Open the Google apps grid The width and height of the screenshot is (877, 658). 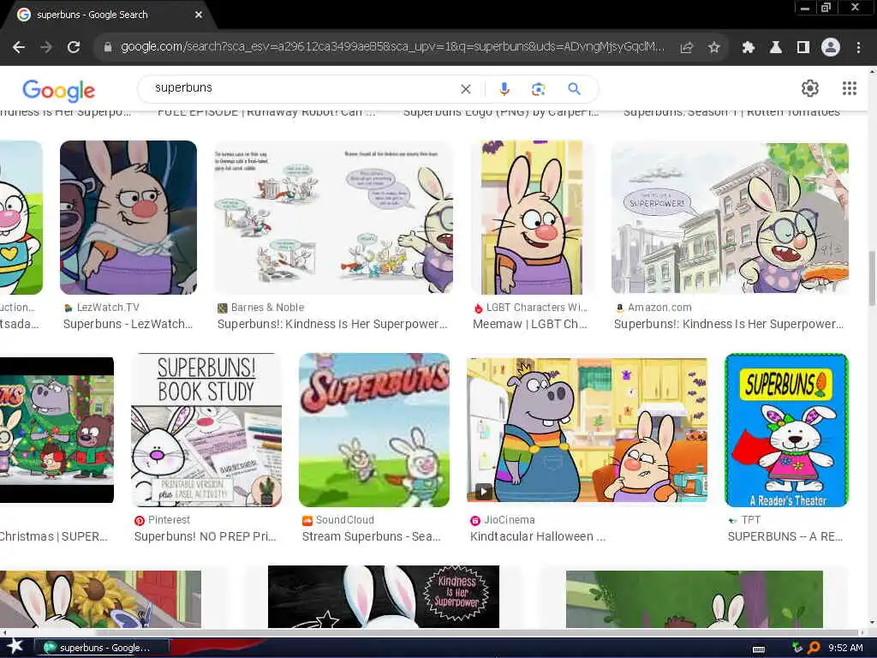pos(850,88)
